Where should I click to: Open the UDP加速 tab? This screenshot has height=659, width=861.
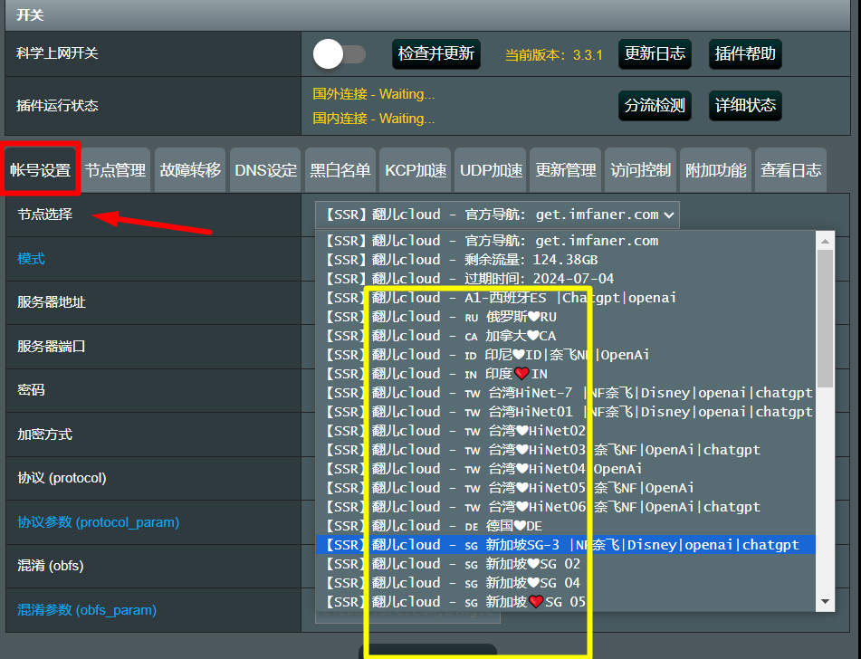pos(491,169)
